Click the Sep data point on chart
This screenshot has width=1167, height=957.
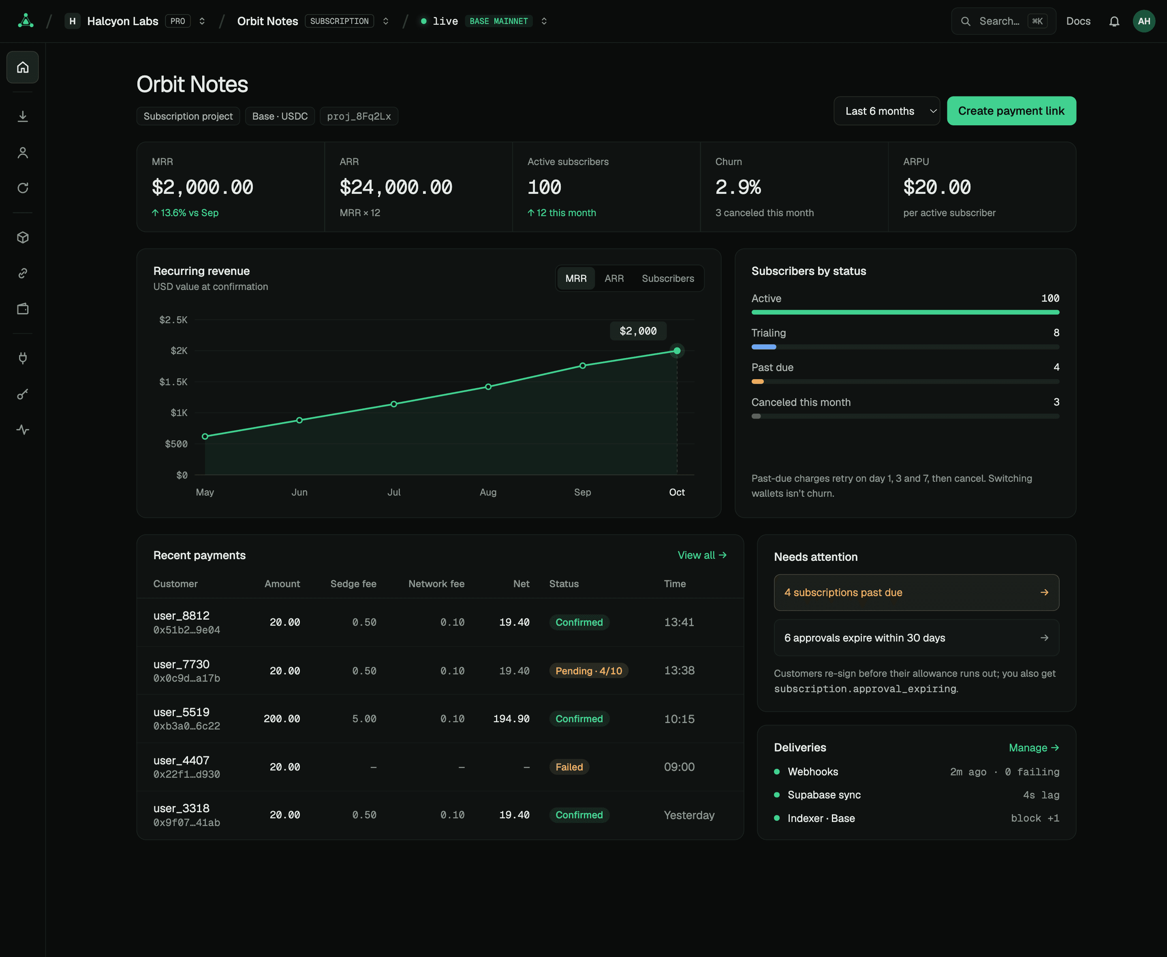[582, 365]
